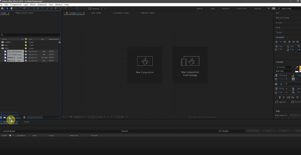The image size is (301, 155).
Task: Click the yellow label of COMPS folder
Action: (x=26, y=42)
